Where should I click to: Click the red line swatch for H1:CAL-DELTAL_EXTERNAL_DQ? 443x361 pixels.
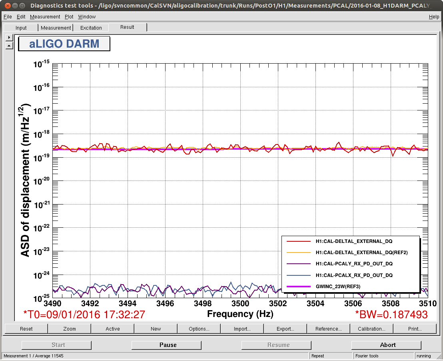(x=299, y=241)
